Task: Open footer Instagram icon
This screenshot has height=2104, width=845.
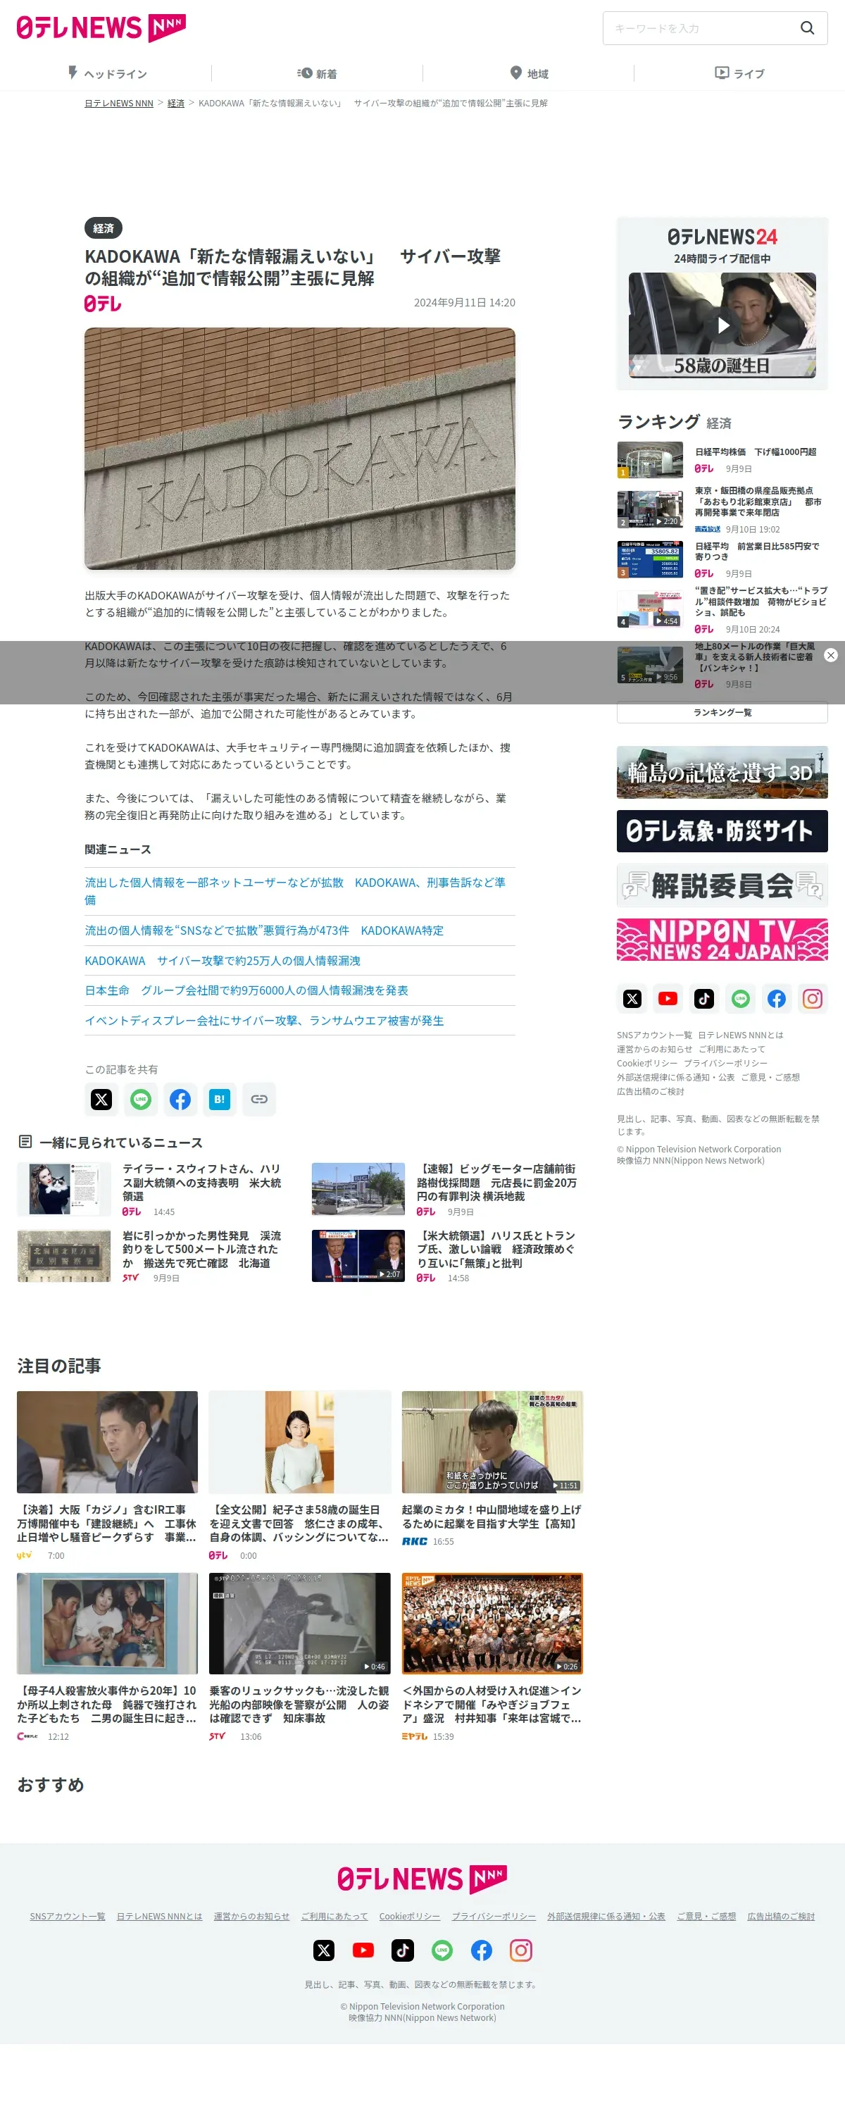Action: point(521,1950)
